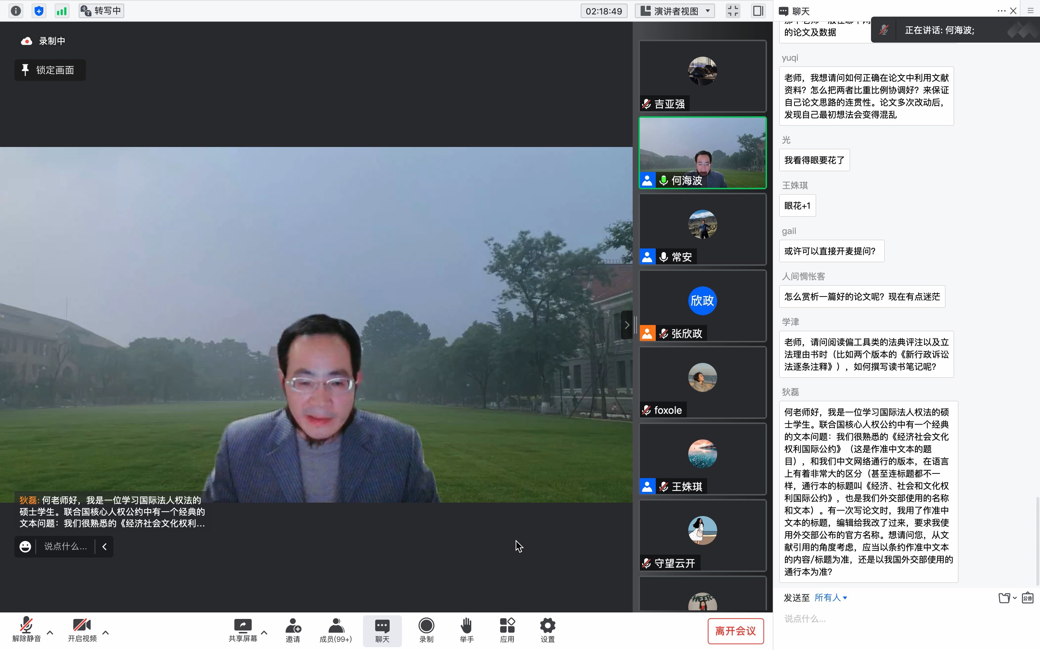This screenshot has width=1040, height=650.
Task: Open 成员(99+) participants list
Action: click(335, 630)
